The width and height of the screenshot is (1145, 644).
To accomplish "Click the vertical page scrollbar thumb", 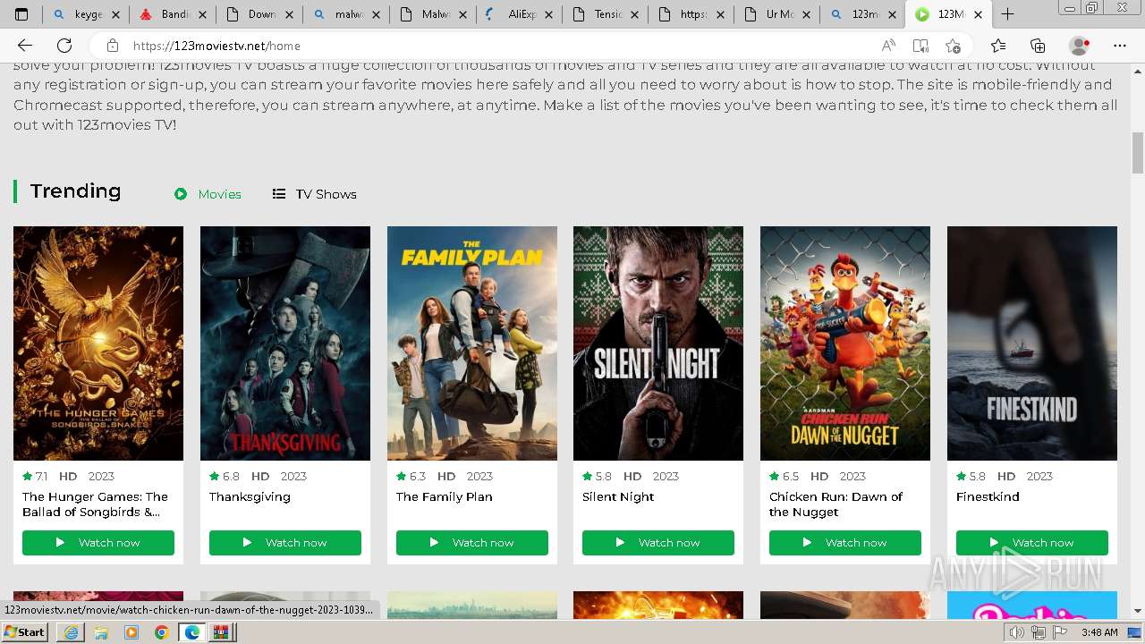I will pos(1138,153).
